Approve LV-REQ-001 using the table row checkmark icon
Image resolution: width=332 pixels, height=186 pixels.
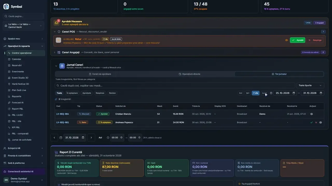[x=312, y=122]
